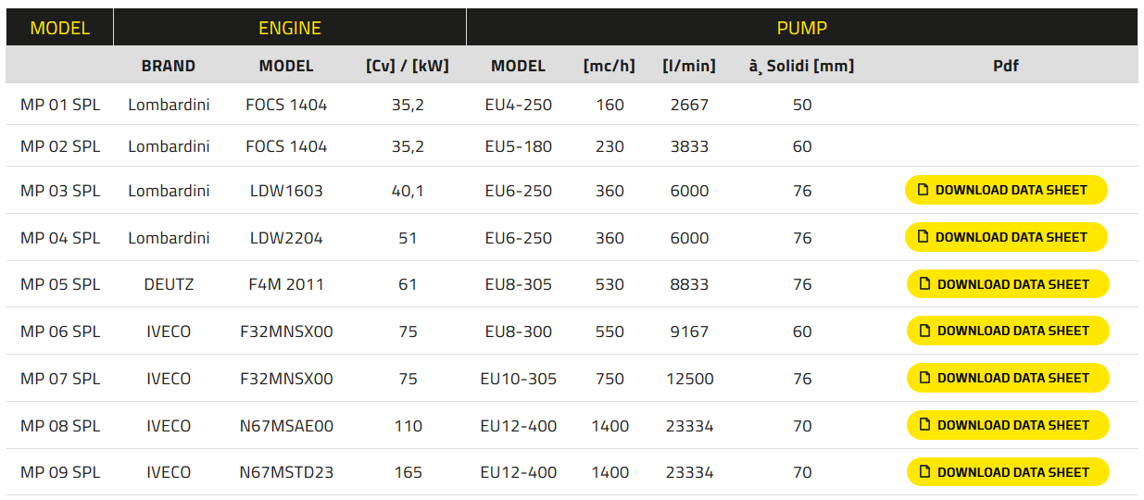The height and width of the screenshot is (500, 1144).
Task: Click the Pdf column header
Action: [x=1006, y=66]
